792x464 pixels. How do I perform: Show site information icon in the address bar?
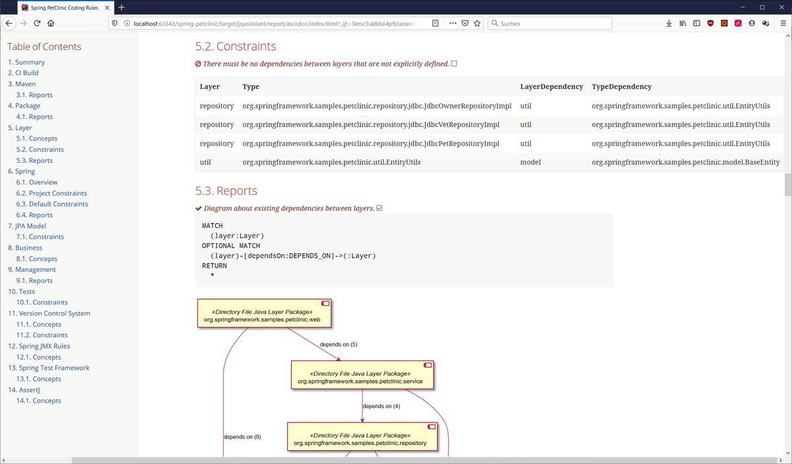point(127,23)
